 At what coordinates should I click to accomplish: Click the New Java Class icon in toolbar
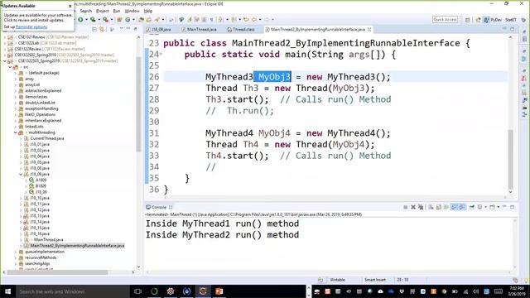tap(128, 20)
